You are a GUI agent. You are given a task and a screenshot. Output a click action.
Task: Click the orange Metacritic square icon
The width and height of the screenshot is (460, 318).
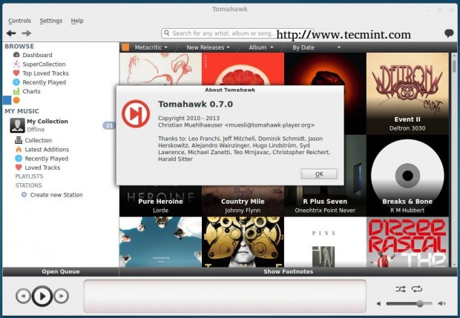point(125,47)
